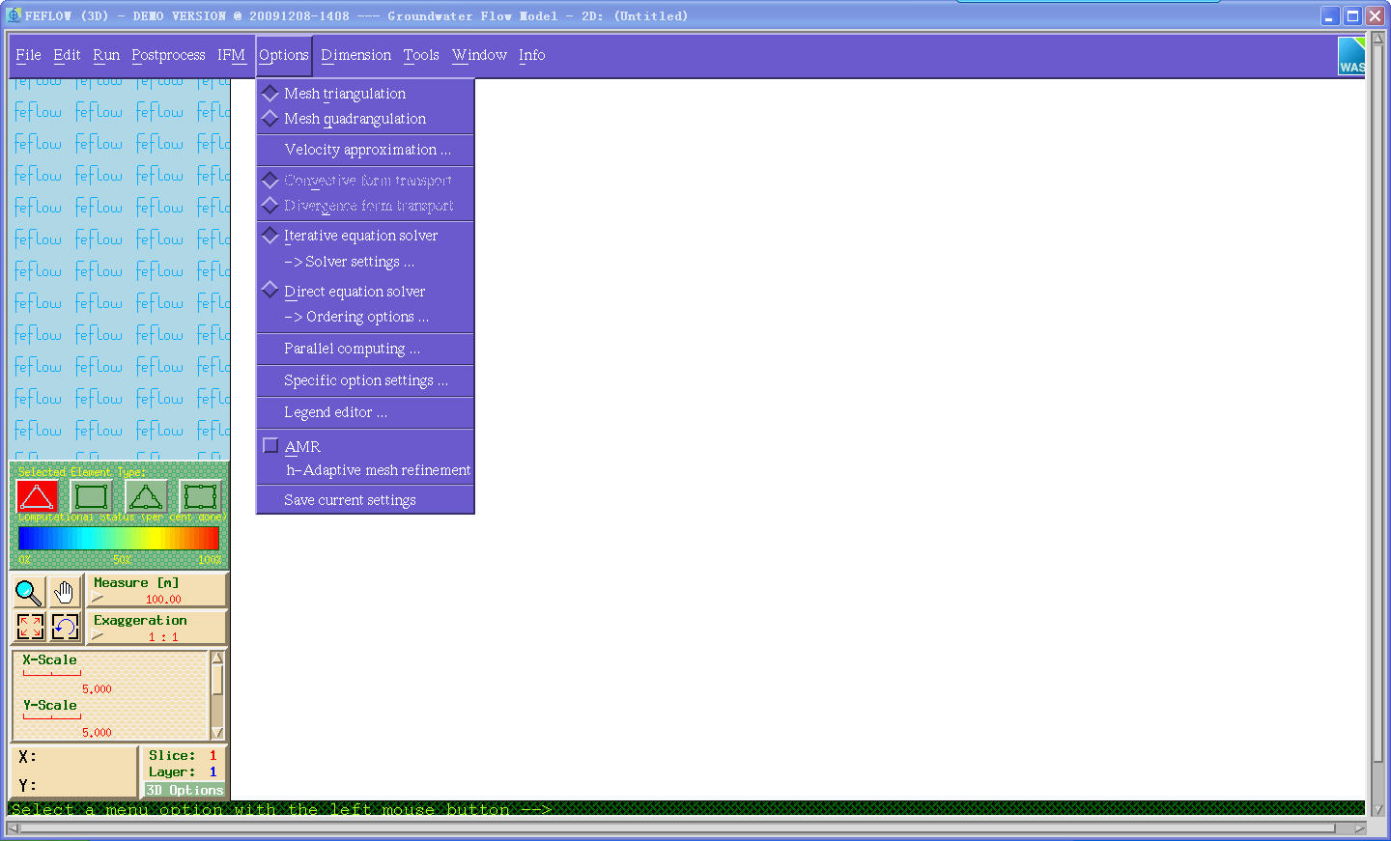This screenshot has width=1391, height=841.
Task: Close the Options menu via its title
Action: [x=284, y=55]
